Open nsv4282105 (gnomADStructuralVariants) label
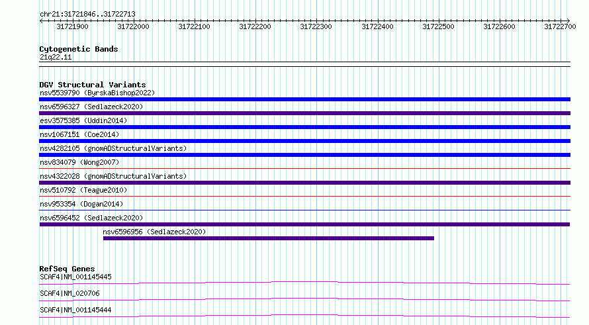 (x=113, y=148)
